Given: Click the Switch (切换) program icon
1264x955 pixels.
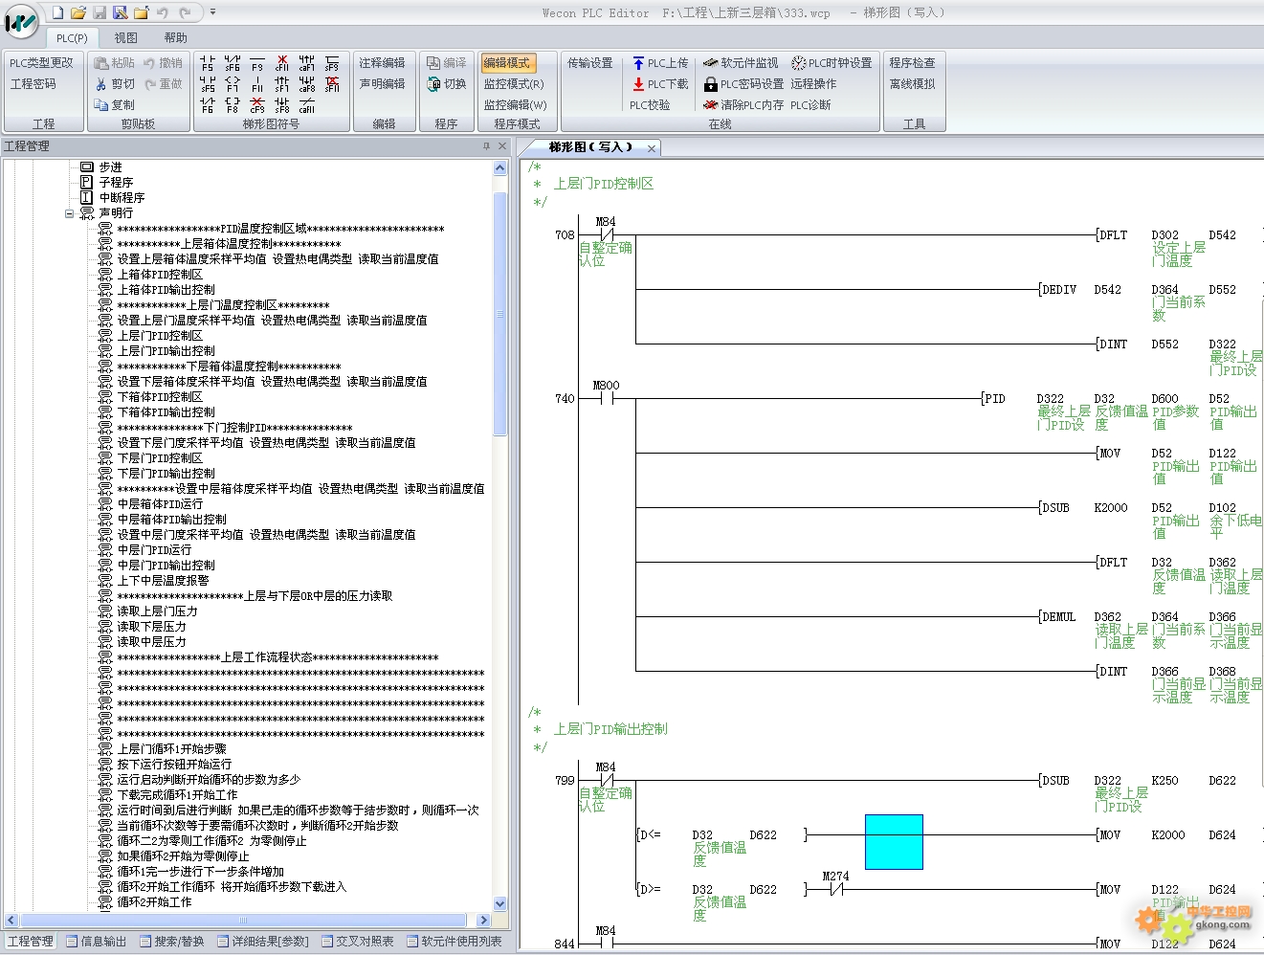Looking at the screenshot, I should pyautogui.click(x=432, y=84).
